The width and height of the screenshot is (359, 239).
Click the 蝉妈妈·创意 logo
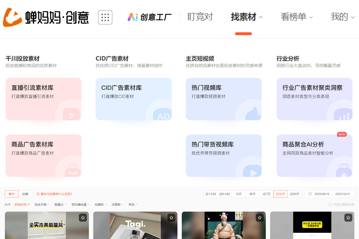click(46, 17)
